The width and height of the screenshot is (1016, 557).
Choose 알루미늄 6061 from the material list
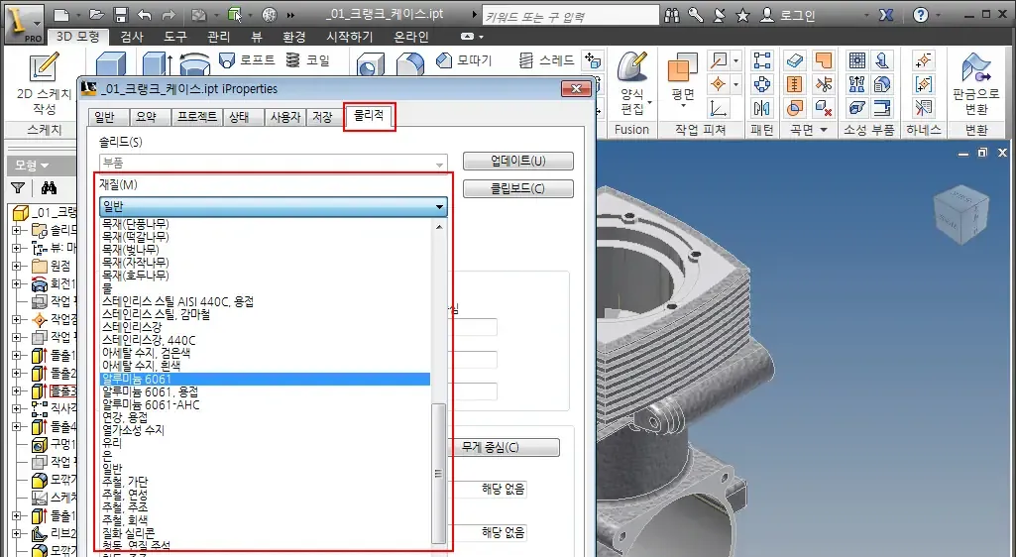click(265, 379)
